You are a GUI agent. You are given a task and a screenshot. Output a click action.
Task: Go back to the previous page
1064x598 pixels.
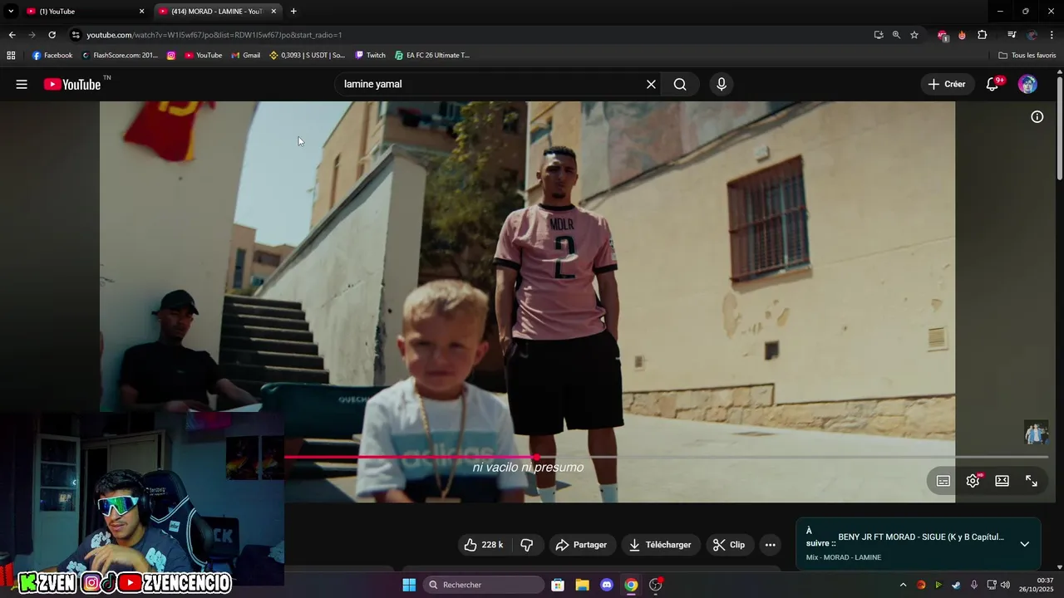[12, 35]
